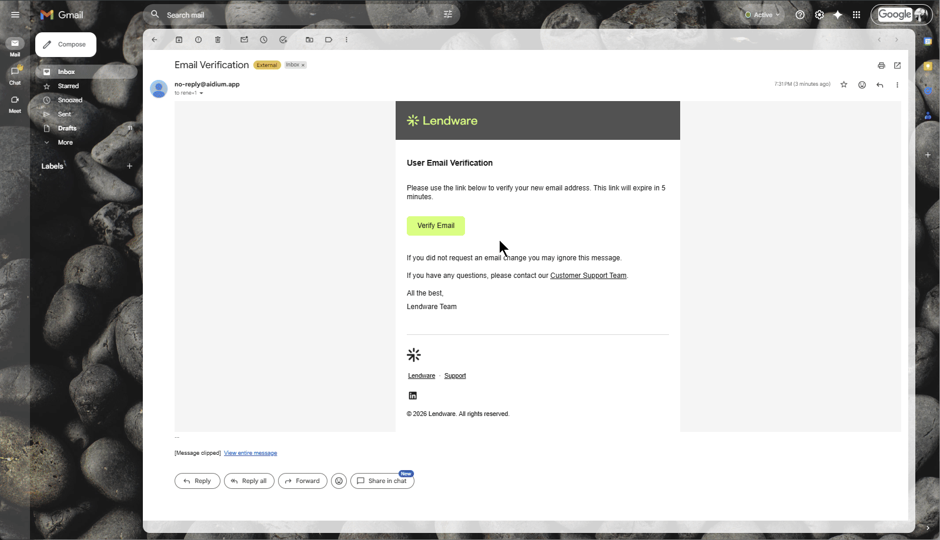Print the email conversation

[x=881, y=66]
